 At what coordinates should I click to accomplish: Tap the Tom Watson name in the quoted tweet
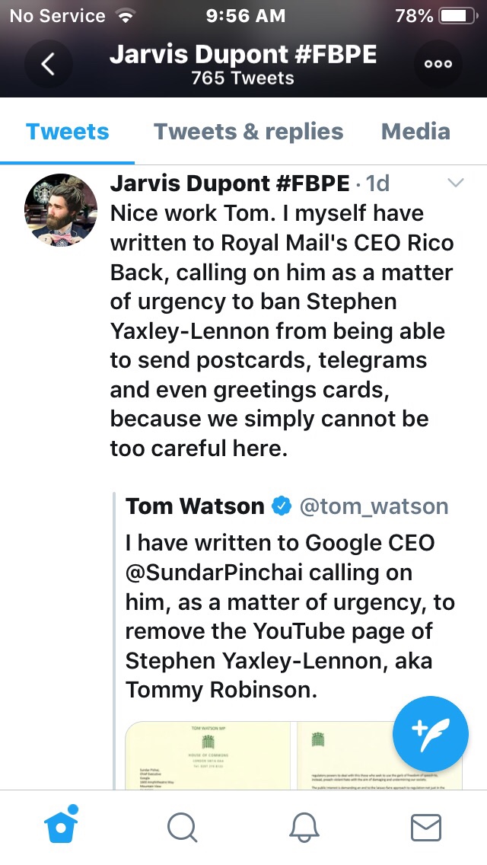pyautogui.click(x=195, y=506)
